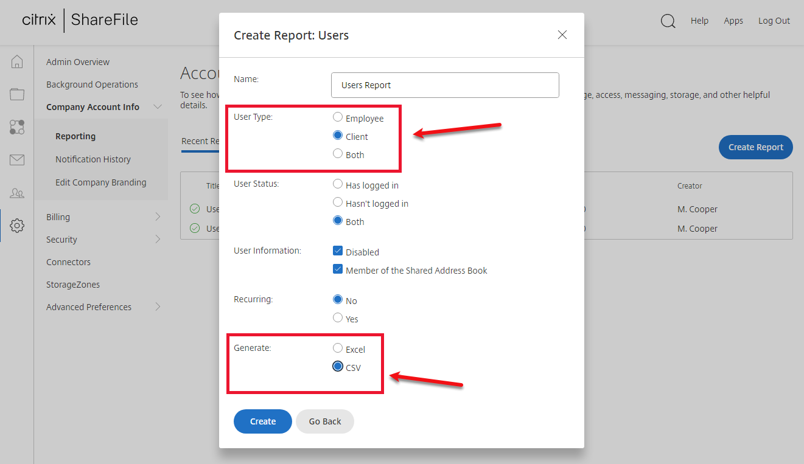The width and height of the screenshot is (804, 464).
Task: Click the report Name text field
Action: 445,85
